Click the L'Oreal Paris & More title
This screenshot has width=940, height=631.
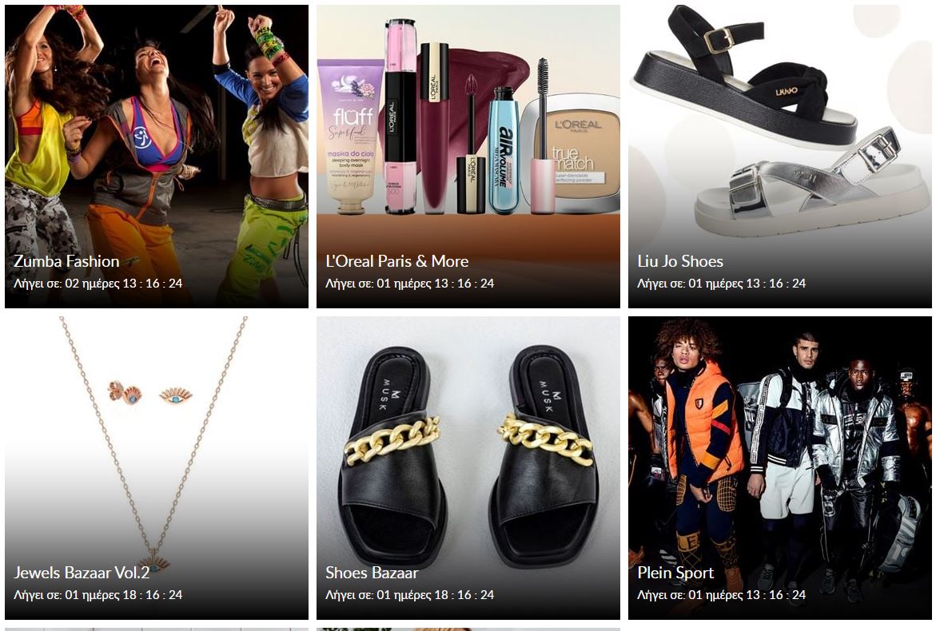[x=396, y=261]
